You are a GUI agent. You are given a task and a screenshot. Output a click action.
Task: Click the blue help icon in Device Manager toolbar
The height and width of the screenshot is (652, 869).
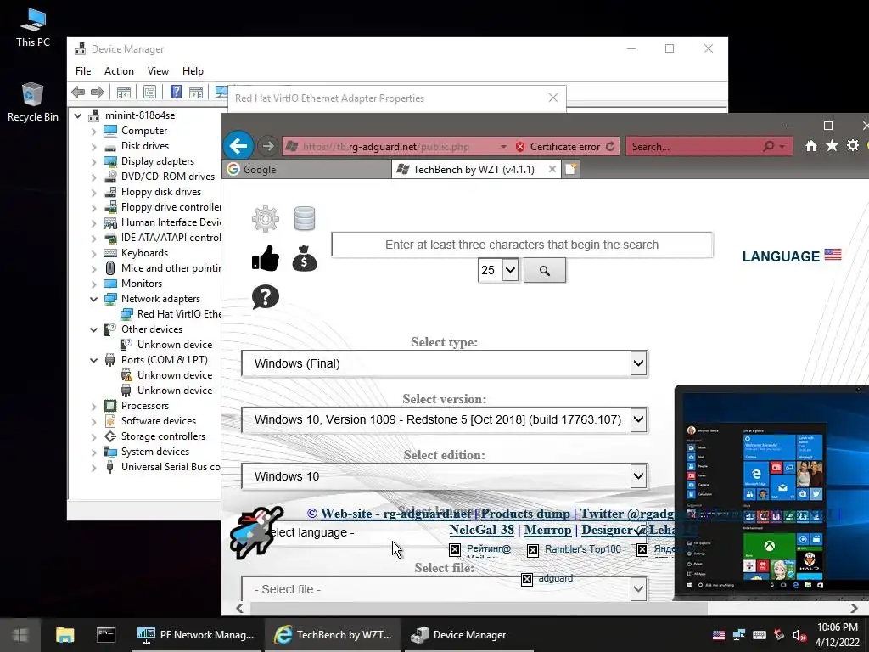(176, 92)
